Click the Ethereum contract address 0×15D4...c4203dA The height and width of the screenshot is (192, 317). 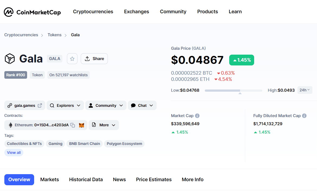51,125
